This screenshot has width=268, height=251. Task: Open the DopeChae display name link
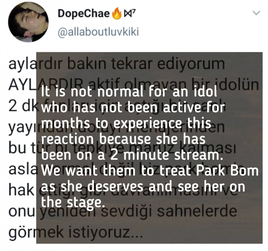(x=84, y=13)
